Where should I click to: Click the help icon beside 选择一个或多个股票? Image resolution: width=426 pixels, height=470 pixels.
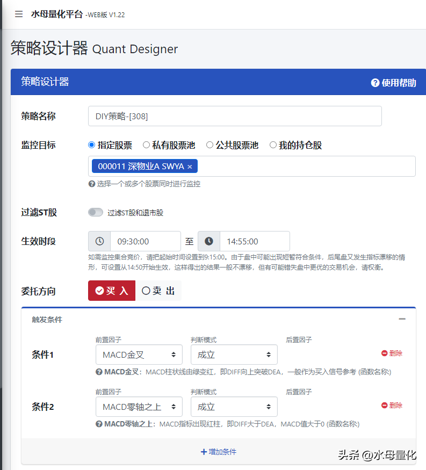tap(92, 184)
